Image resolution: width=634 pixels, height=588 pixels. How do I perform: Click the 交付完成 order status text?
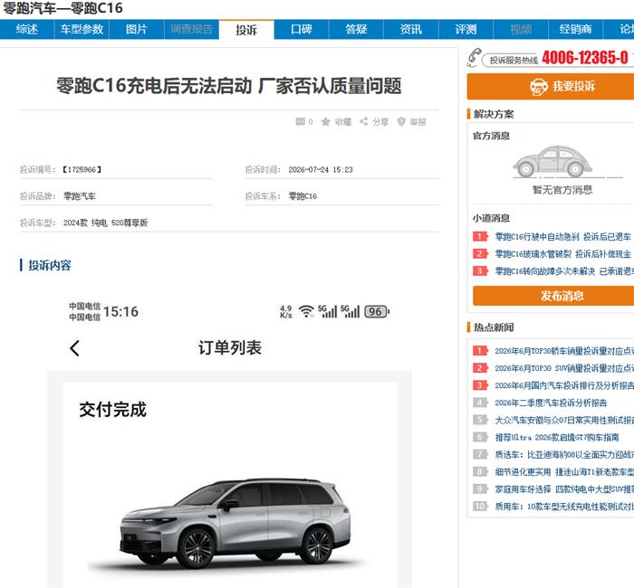tap(113, 410)
